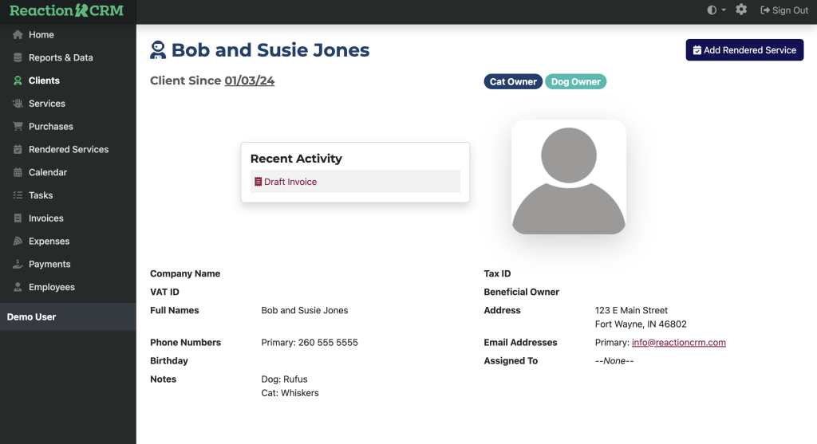817x444 pixels.
Task: Click the client profile avatar placeholder
Action: [x=568, y=177]
